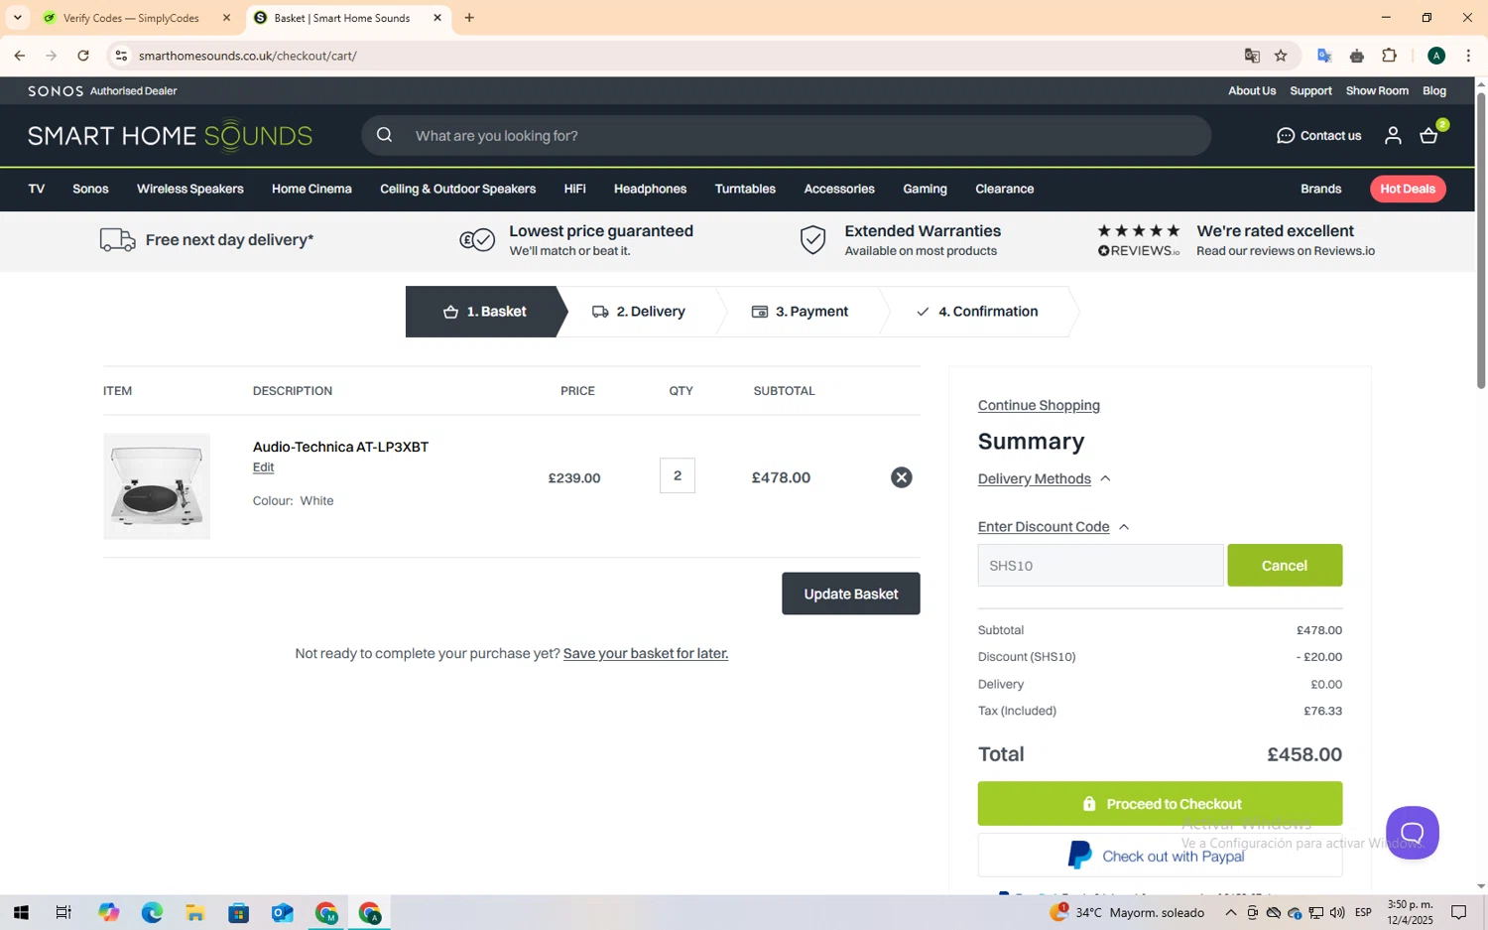
Task: Click the search magnifier icon
Action: (x=384, y=136)
